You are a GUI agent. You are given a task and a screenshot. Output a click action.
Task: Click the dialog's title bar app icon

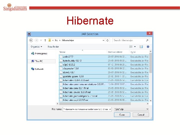pyautogui.click(x=29, y=34)
